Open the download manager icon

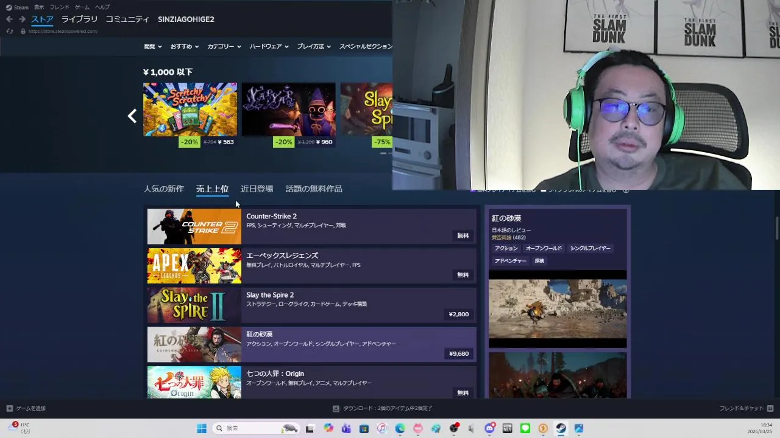[x=336, y=408]
